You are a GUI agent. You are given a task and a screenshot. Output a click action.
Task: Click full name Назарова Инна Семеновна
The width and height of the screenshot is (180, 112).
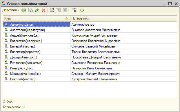[x=92, y=68]
